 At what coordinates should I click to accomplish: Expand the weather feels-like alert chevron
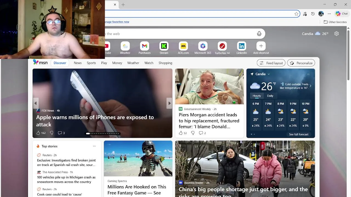pos(310,86)
